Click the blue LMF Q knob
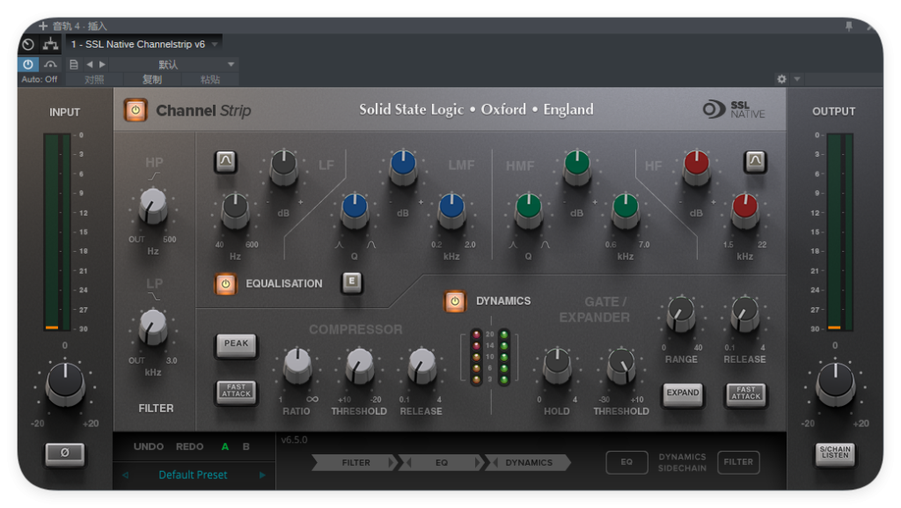901x508 pixels. coord(355,210)
